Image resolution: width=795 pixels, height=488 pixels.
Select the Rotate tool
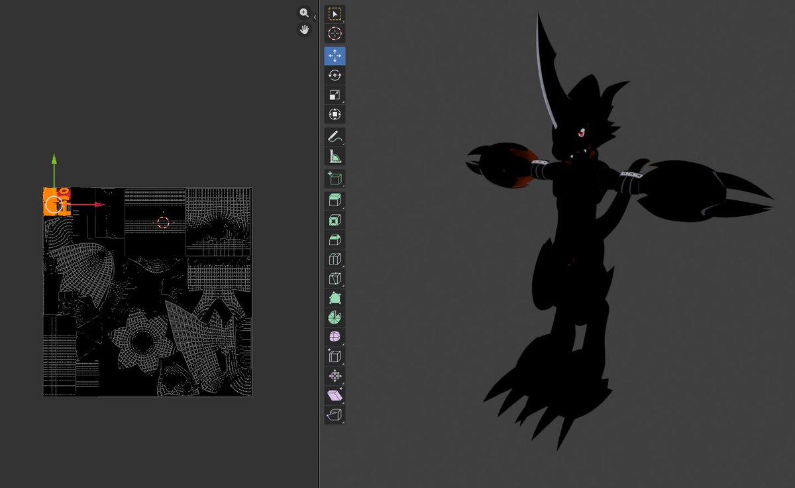(335, 76)
